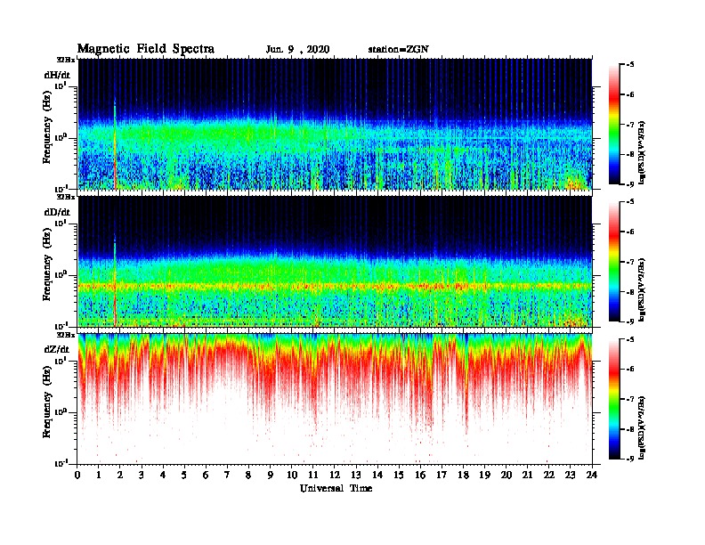
Task: Click hour 20 on the Universal Time axis
Action: (506, 475)
